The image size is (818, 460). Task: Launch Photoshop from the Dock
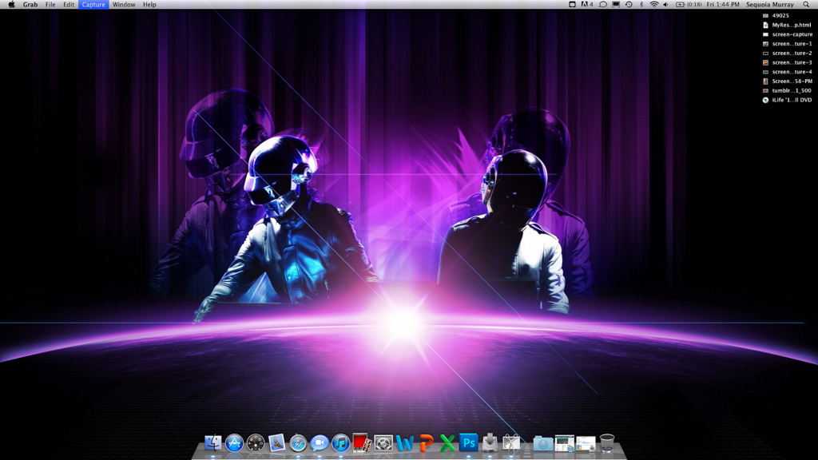(x=468, y=443)
